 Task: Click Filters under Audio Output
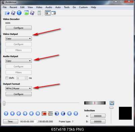point(18,73)
